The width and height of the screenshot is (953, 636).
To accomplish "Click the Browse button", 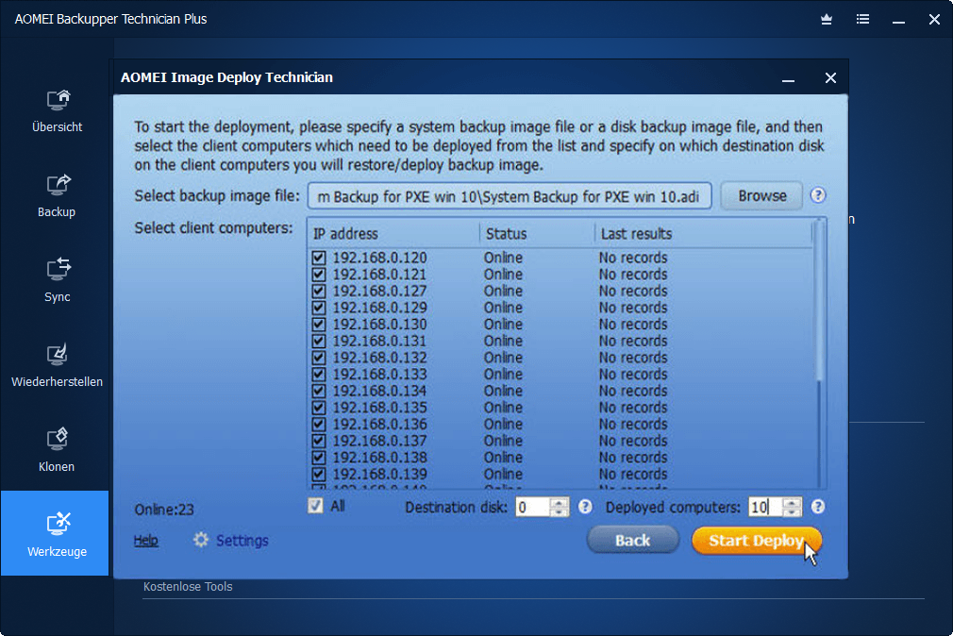I will tap(762, 195).
